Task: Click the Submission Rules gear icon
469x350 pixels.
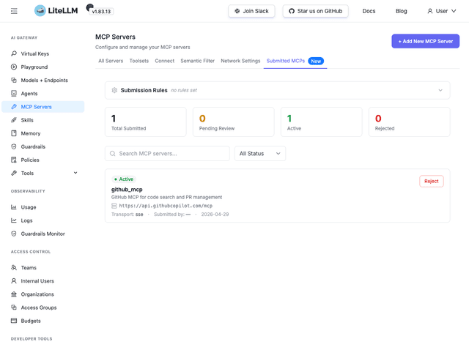Action: pos(114,90)
